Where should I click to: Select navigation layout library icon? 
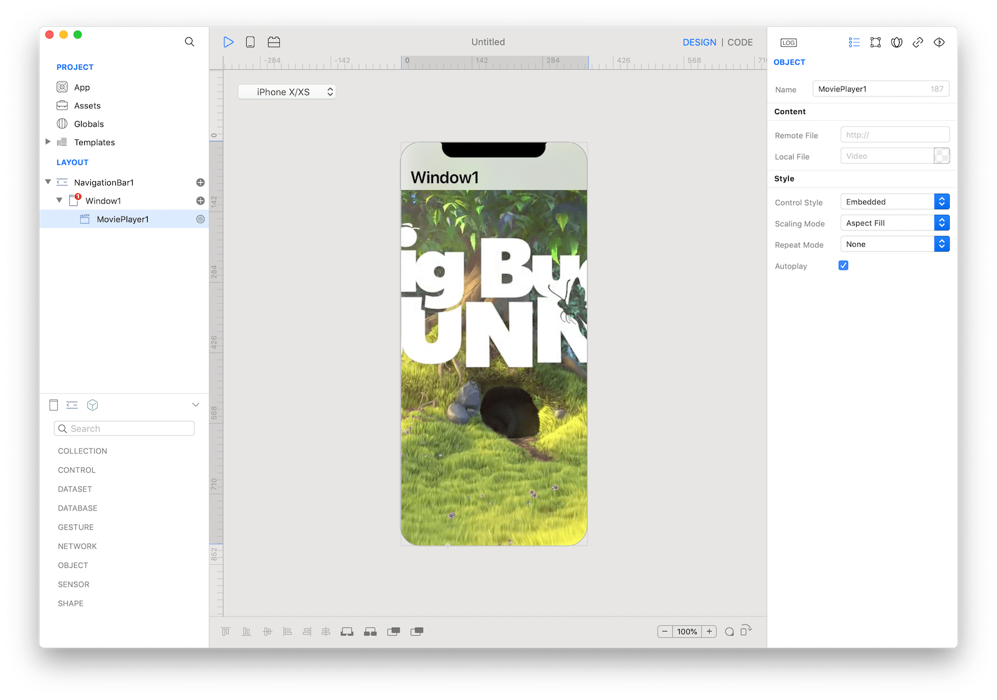coord(72,405)
